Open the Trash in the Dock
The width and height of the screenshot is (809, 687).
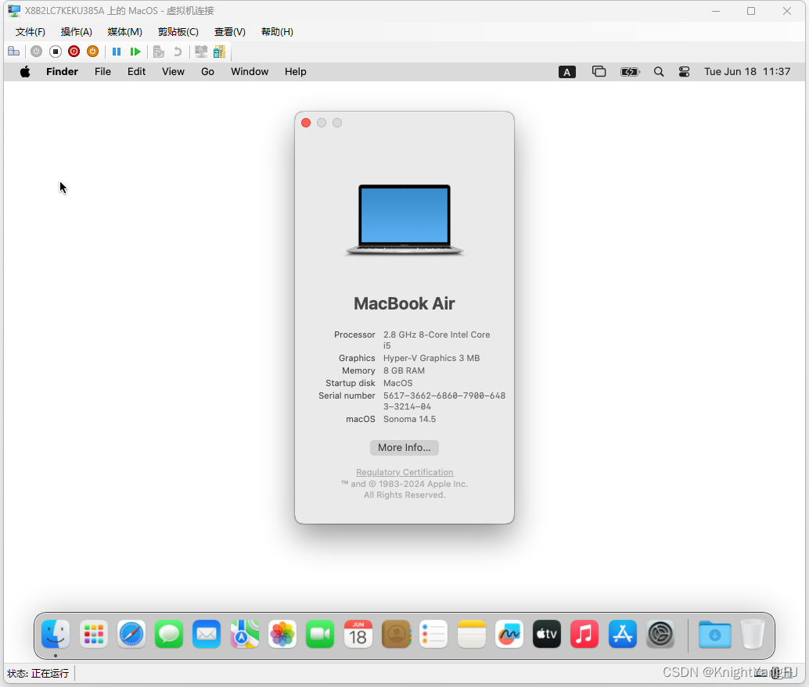752,635
